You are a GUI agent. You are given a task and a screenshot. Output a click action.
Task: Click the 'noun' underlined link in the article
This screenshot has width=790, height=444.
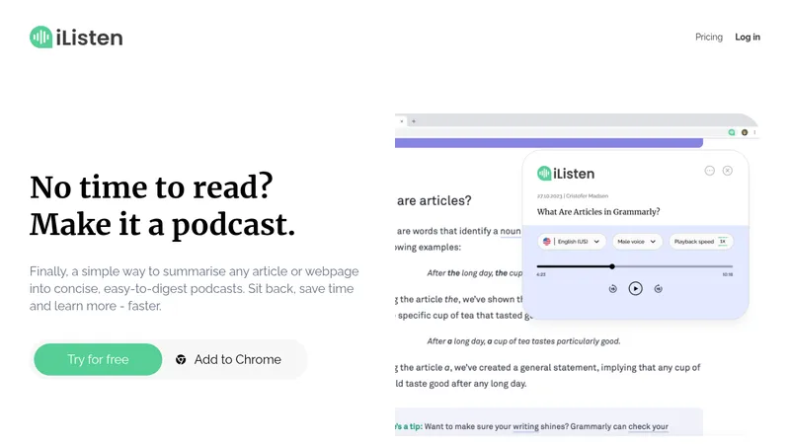511,231
